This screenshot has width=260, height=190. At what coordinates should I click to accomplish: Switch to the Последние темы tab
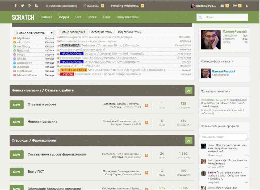point(101,32)
